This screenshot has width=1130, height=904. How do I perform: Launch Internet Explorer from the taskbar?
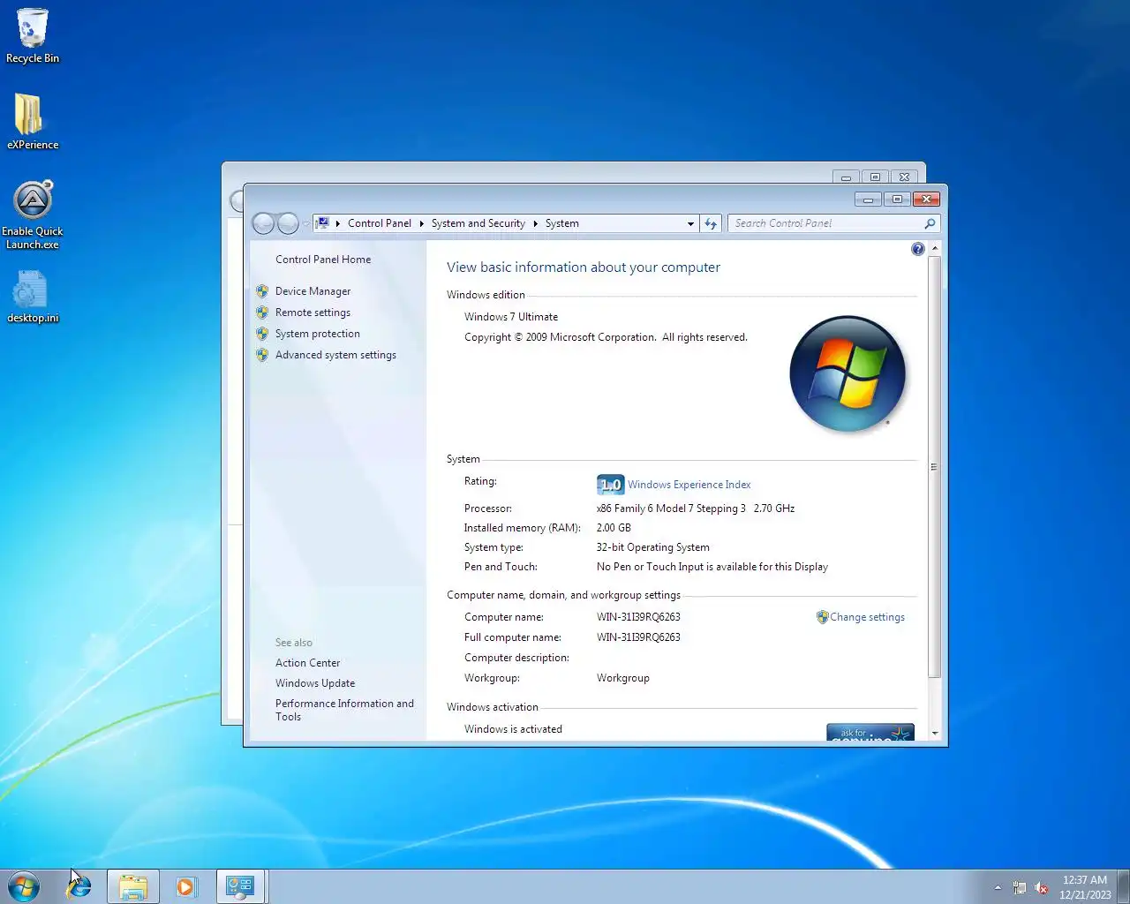(x=79, y=886)
